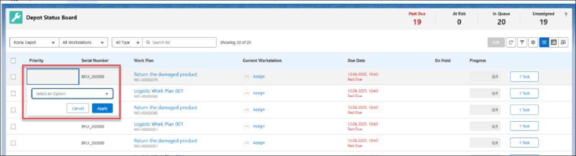
Task: Click workstation icon for Logistic Work Plan WO-00000080
Action: click(x=246, y=93)
